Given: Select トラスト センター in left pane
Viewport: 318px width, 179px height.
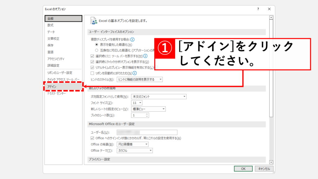Looking at the screenshot, I should coord(57,93).
